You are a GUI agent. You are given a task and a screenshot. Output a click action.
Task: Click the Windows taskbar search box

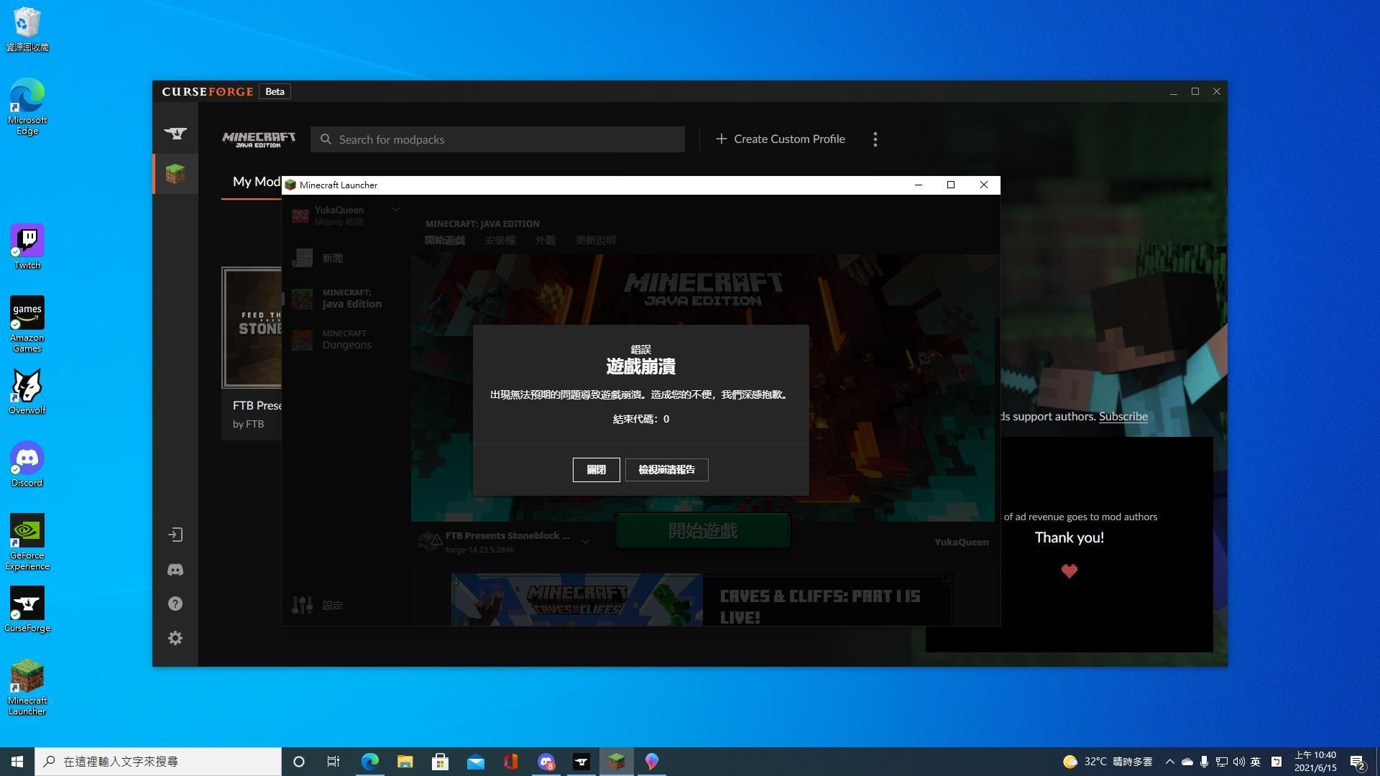(x=158, y=762)
